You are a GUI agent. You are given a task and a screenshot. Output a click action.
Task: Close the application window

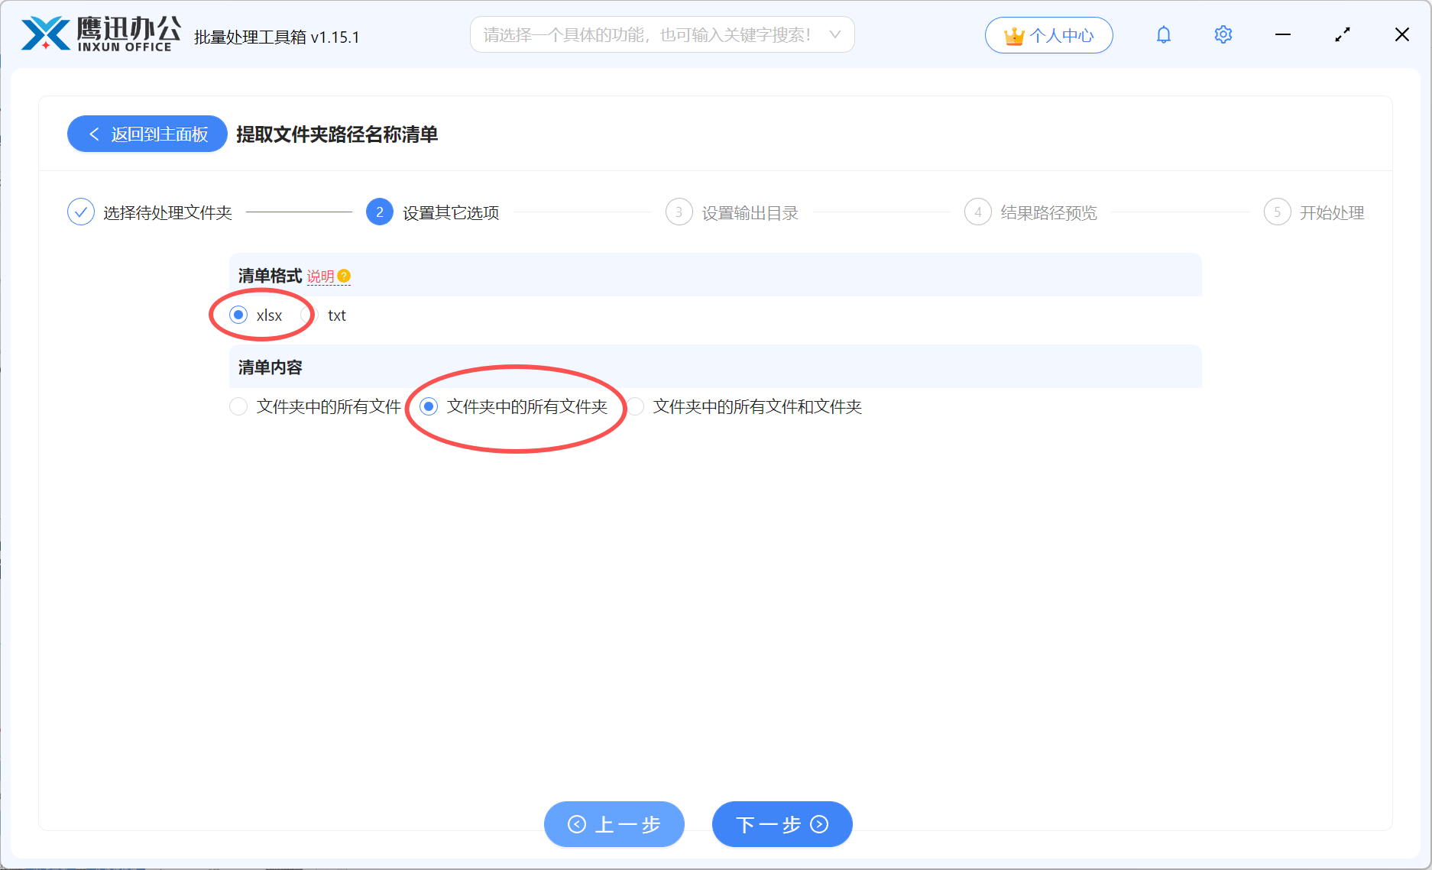click(1402, 34)
